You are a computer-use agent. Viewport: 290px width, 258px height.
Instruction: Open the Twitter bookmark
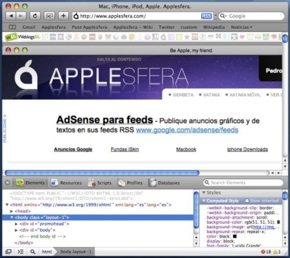(x=167, y=27)
